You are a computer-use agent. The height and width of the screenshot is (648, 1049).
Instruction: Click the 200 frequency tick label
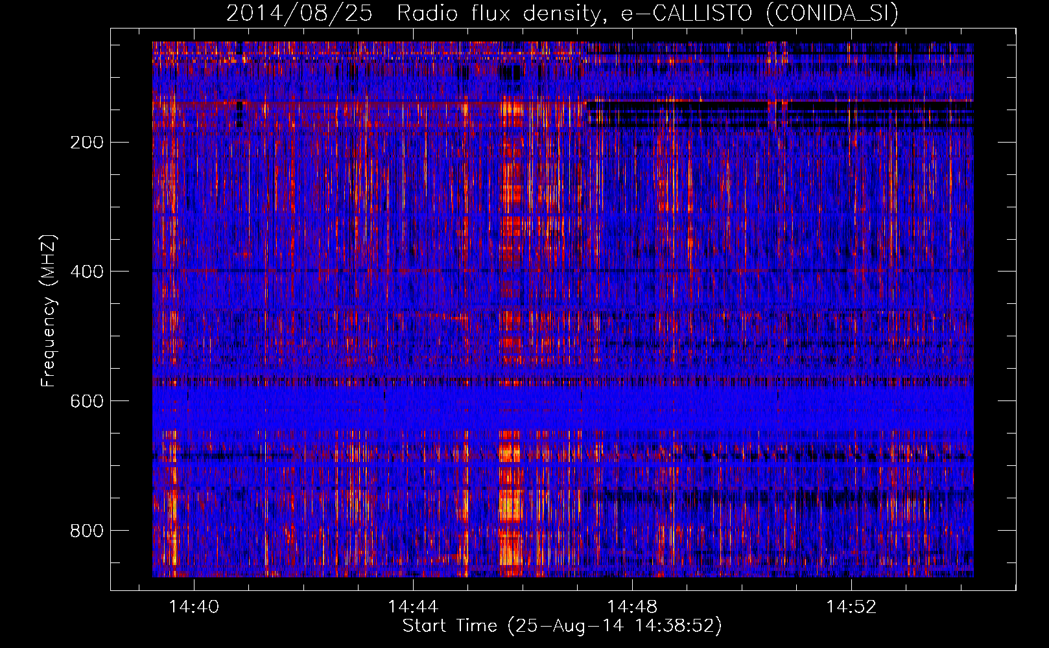87,143
